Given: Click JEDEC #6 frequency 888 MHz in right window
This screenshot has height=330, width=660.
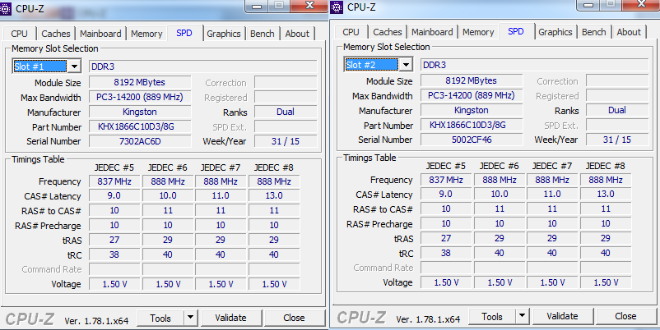Looking at the screenshot, I should (500, 180).
